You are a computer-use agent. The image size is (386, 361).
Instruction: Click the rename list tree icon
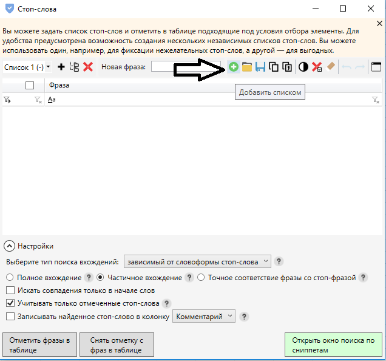click(x=74, y=67)
